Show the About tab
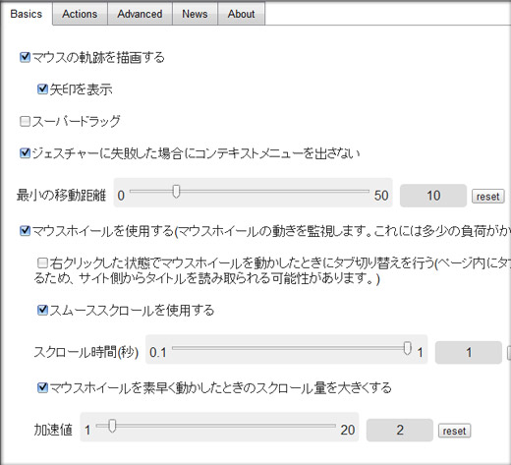This screenshot has height=465, width=511. (x=242, y=14)
